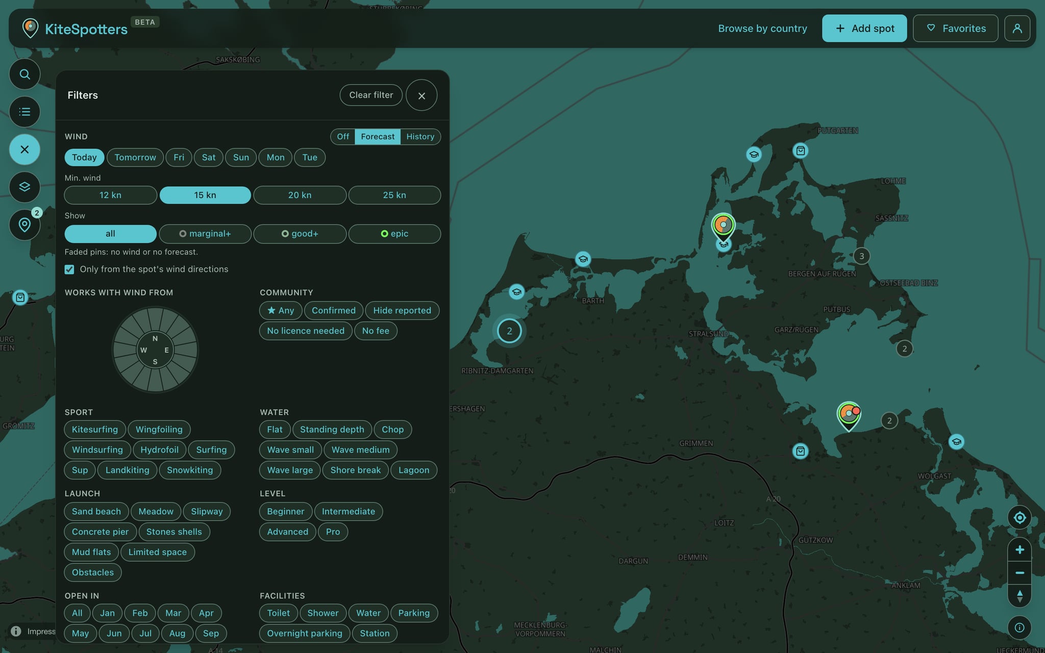Reset map compass bearing

click(1019, 596)
